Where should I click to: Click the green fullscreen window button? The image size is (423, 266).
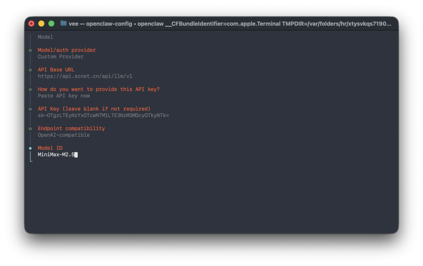tap(51, 24)
